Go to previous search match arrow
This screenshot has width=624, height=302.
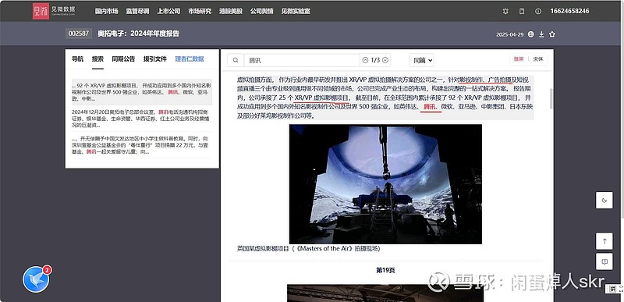click(x=365, y=61)
